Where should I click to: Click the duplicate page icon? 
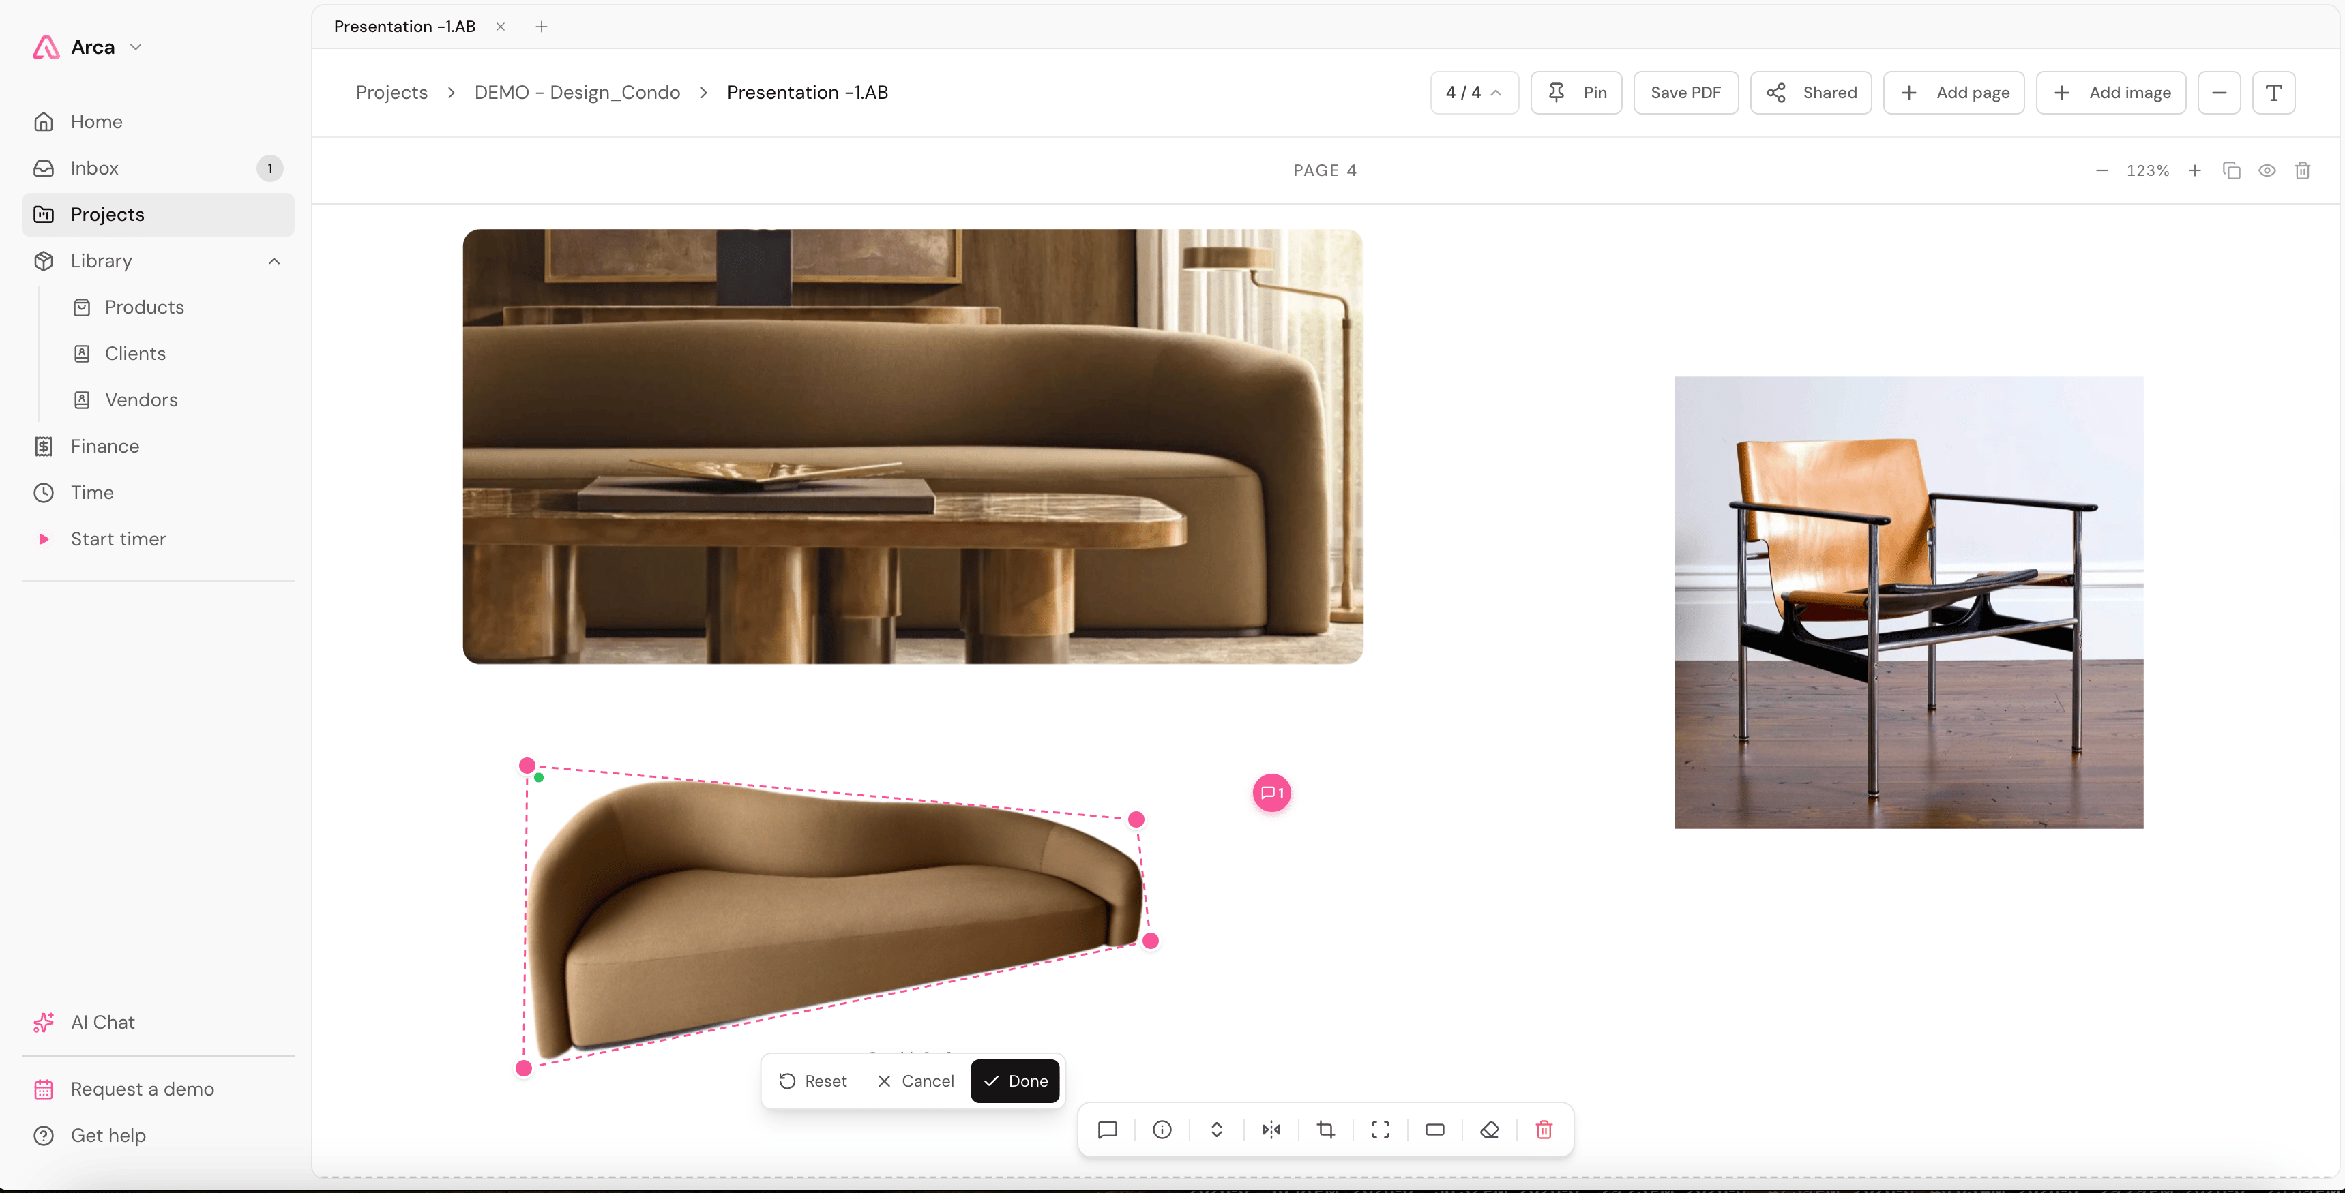(2231, 170)
